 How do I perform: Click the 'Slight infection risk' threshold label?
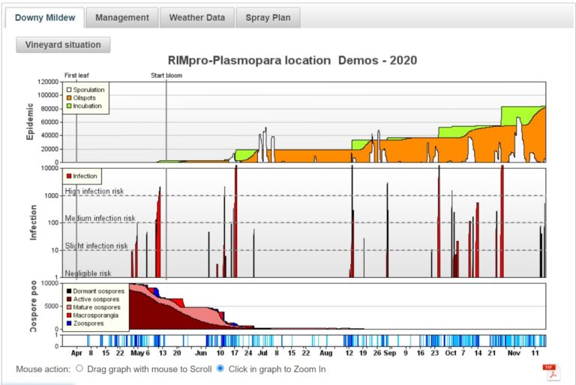(x=97, y=246)
